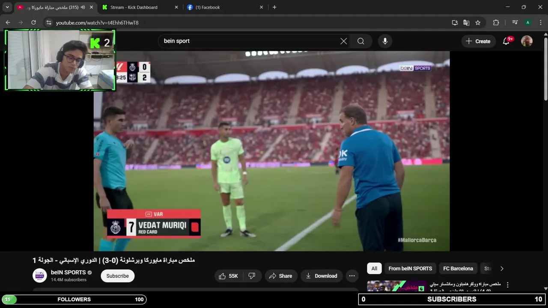Open the Chrome three-dot menu
The height and width of the screenshot is (308, 548).
coord(540,23)
